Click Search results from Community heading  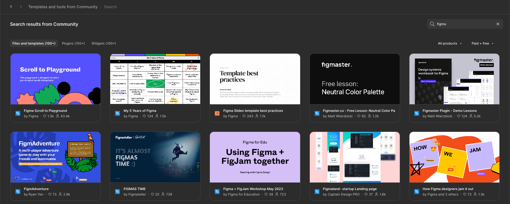[x=44, y=24]
